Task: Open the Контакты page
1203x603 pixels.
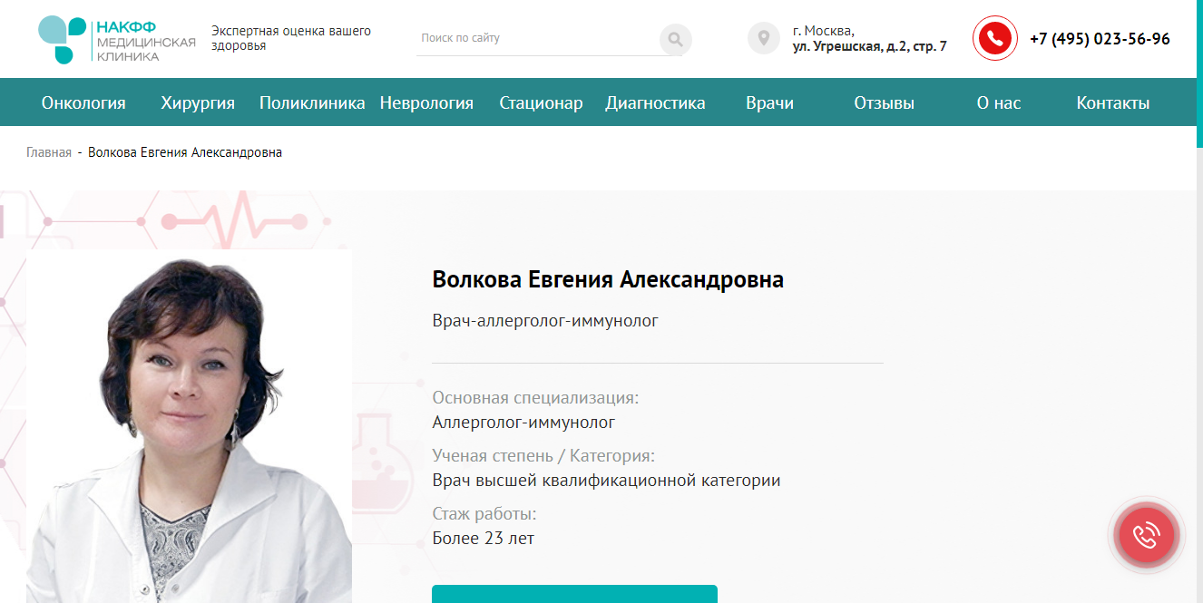Action: [x=1112, y=102]
